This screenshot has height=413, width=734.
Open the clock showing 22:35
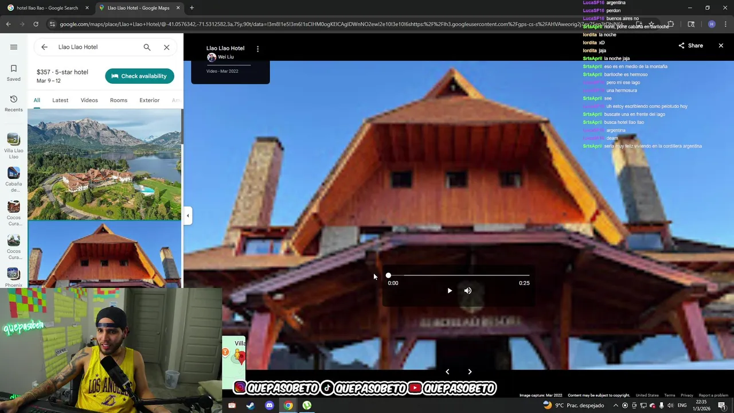[x=701, y=405]
